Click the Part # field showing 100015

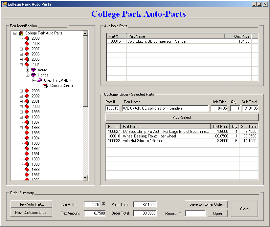click(112, 108)
